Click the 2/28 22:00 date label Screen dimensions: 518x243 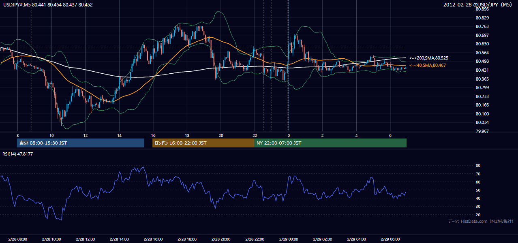pyautogui.click(x=255, y=239)
